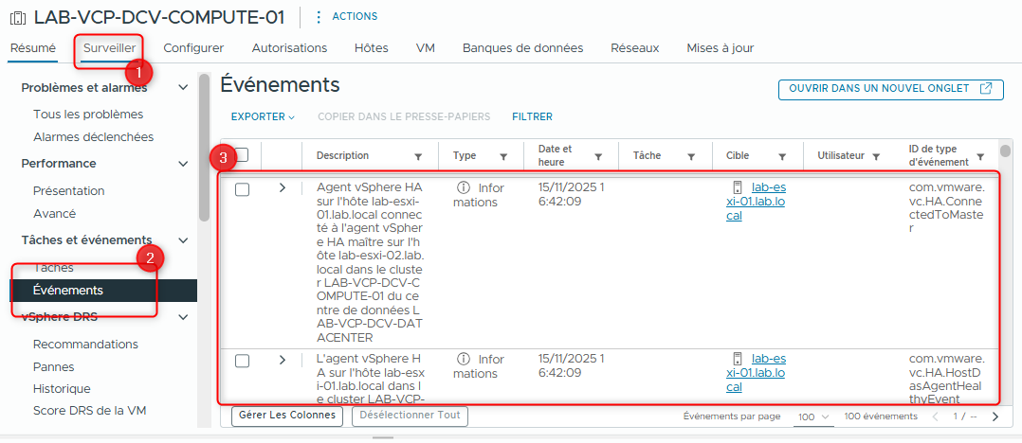Click the sidebar vertical scrollbar thumb
Viewport: 1022px width, 443px height.
204,148
